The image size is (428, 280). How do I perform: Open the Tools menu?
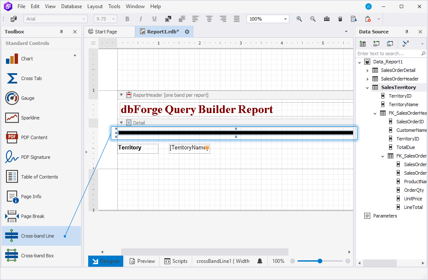[x=114, y=6]
